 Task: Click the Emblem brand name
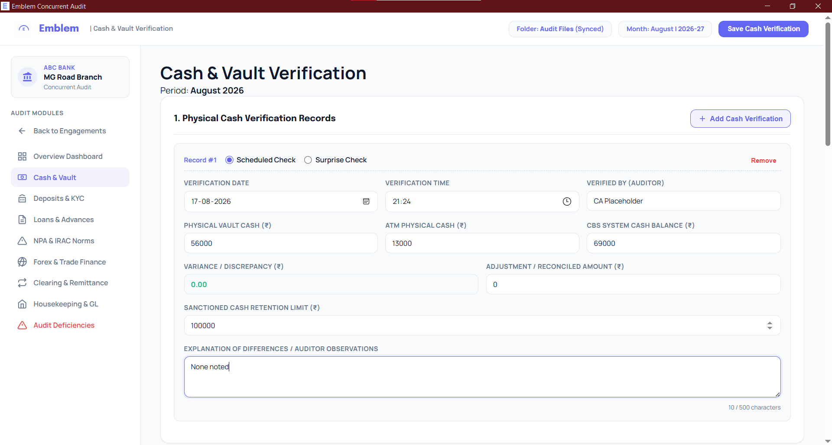[x=59, y=28]
